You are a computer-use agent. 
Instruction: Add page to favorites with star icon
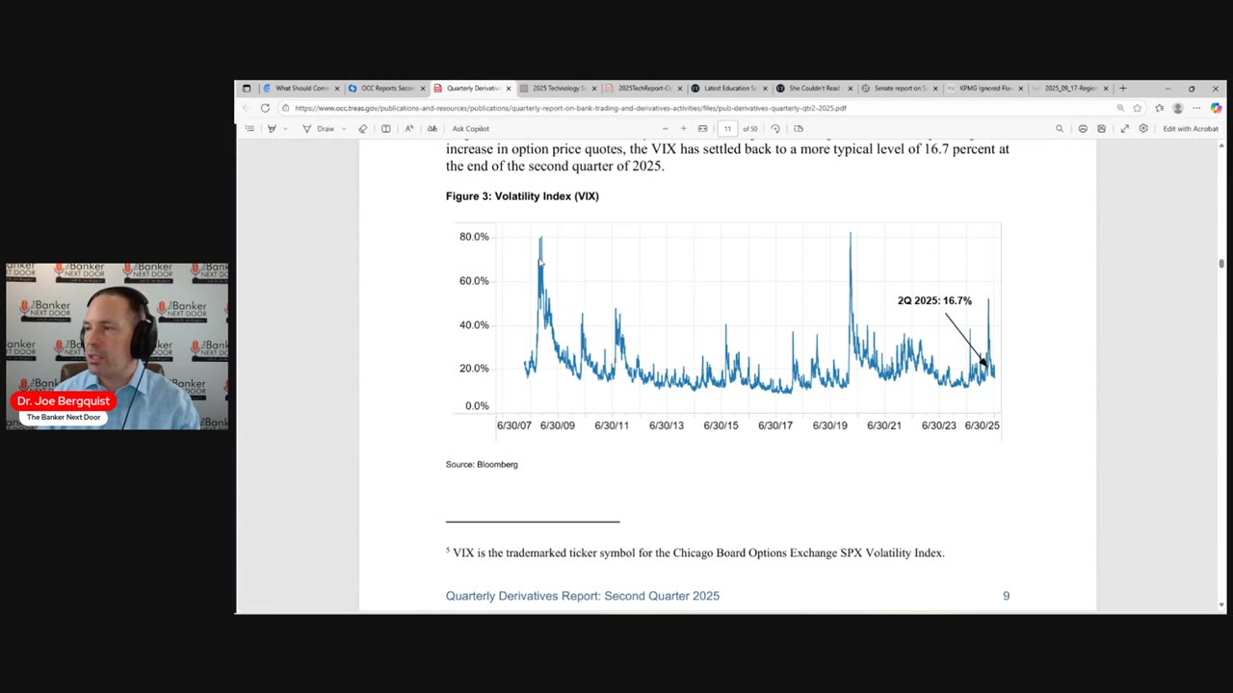1138,108
